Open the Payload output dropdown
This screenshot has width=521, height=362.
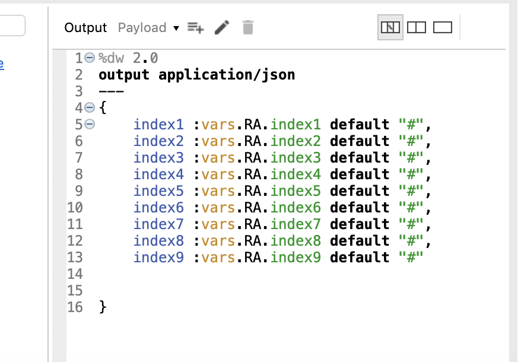click(148, 28)
